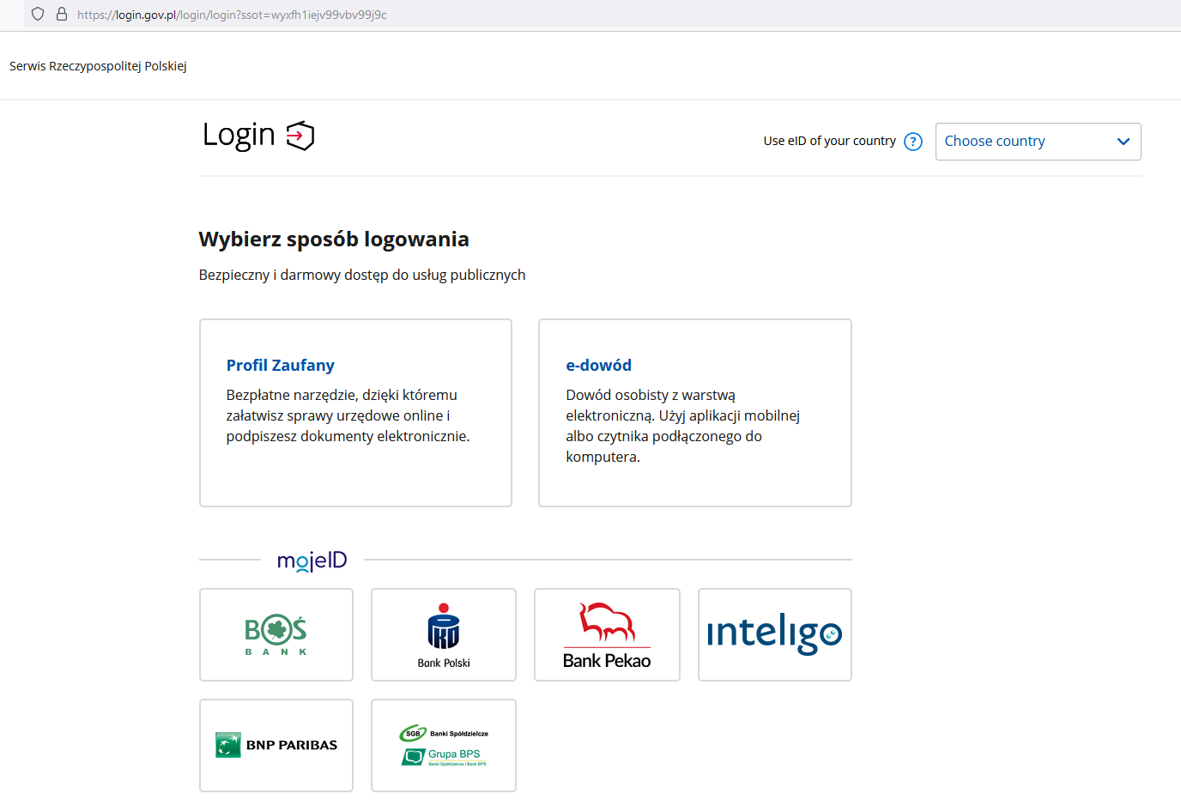Image resolution: width=1181 pixels, height=800 pixels.
Task: Click the Login arrow logo icon
Action: coord(300,136)
